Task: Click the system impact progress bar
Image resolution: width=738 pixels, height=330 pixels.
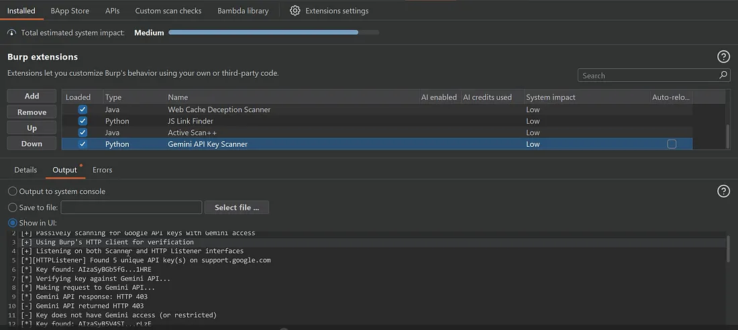Action: point(274,32)
